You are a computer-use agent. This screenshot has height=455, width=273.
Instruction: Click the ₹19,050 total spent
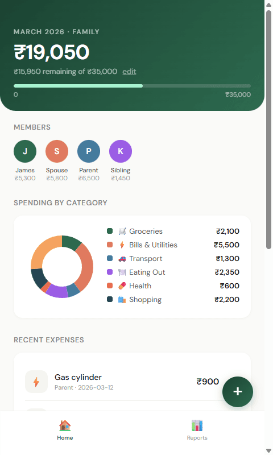point(51,52)
